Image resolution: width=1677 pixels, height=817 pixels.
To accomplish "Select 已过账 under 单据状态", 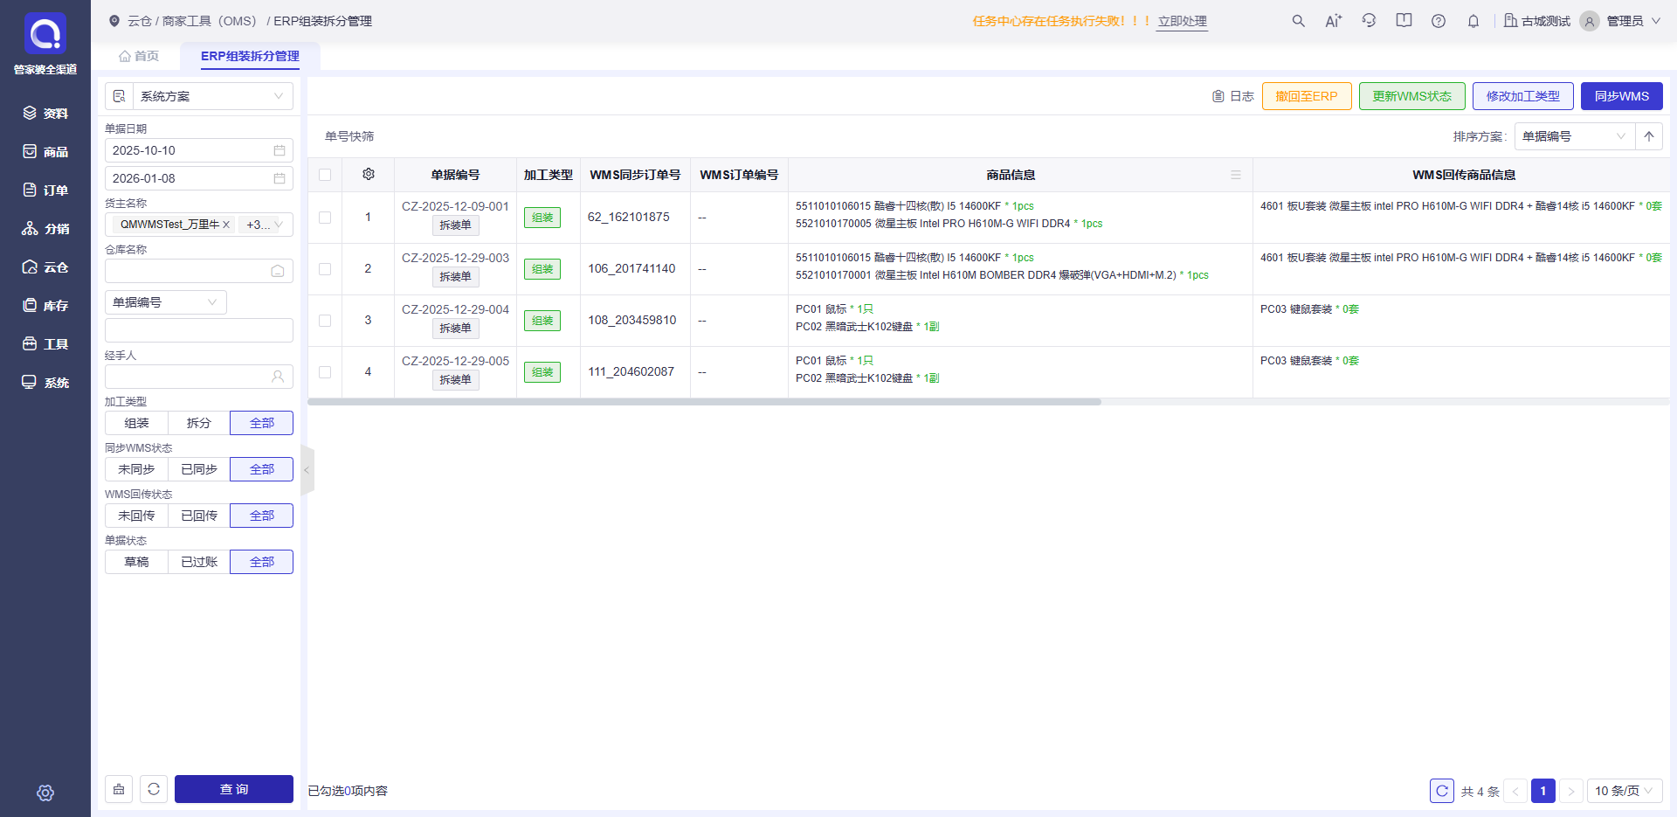I will pyautogui.click(x=199, y=562).
